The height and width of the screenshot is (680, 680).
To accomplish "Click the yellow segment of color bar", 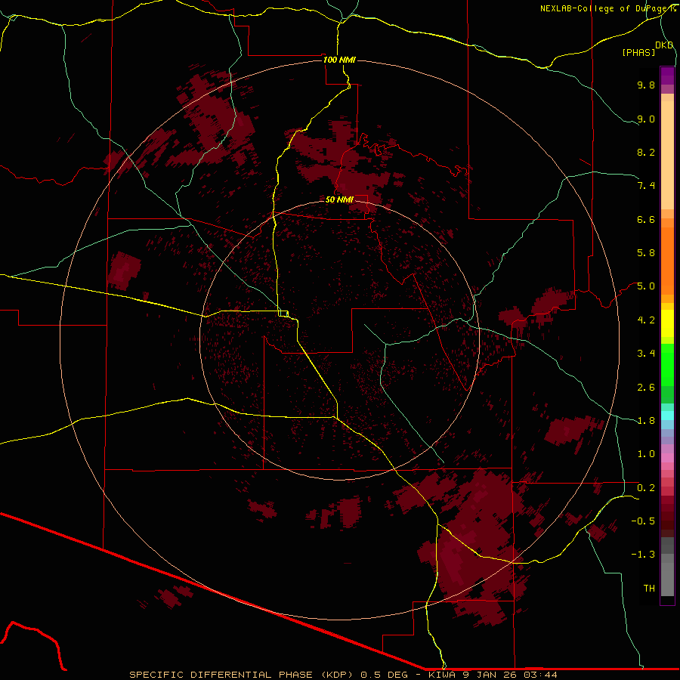I will coord(667,323).
